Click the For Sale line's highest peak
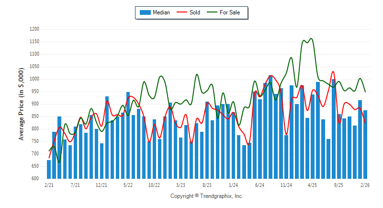 tap(312, 39)
